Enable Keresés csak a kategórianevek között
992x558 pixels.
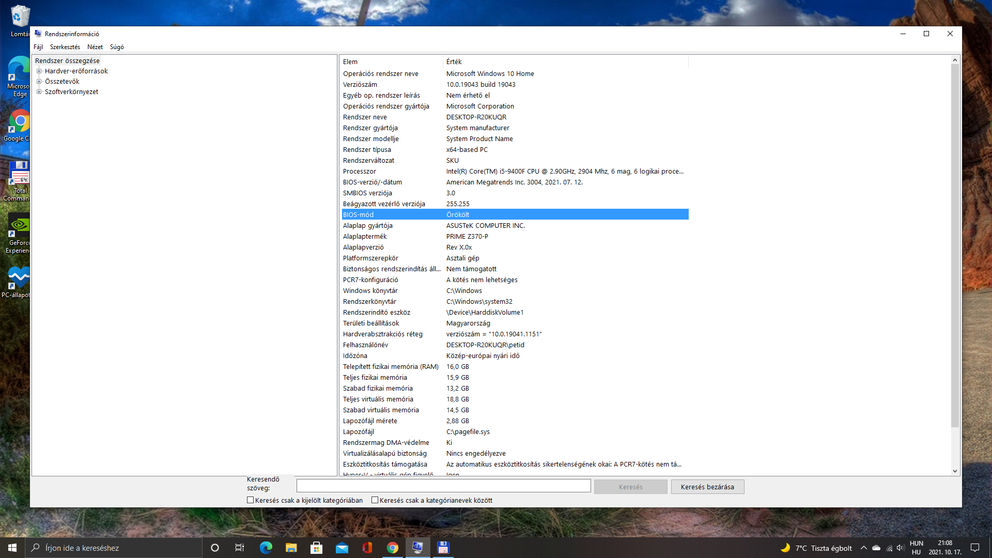tap(375, 500)
